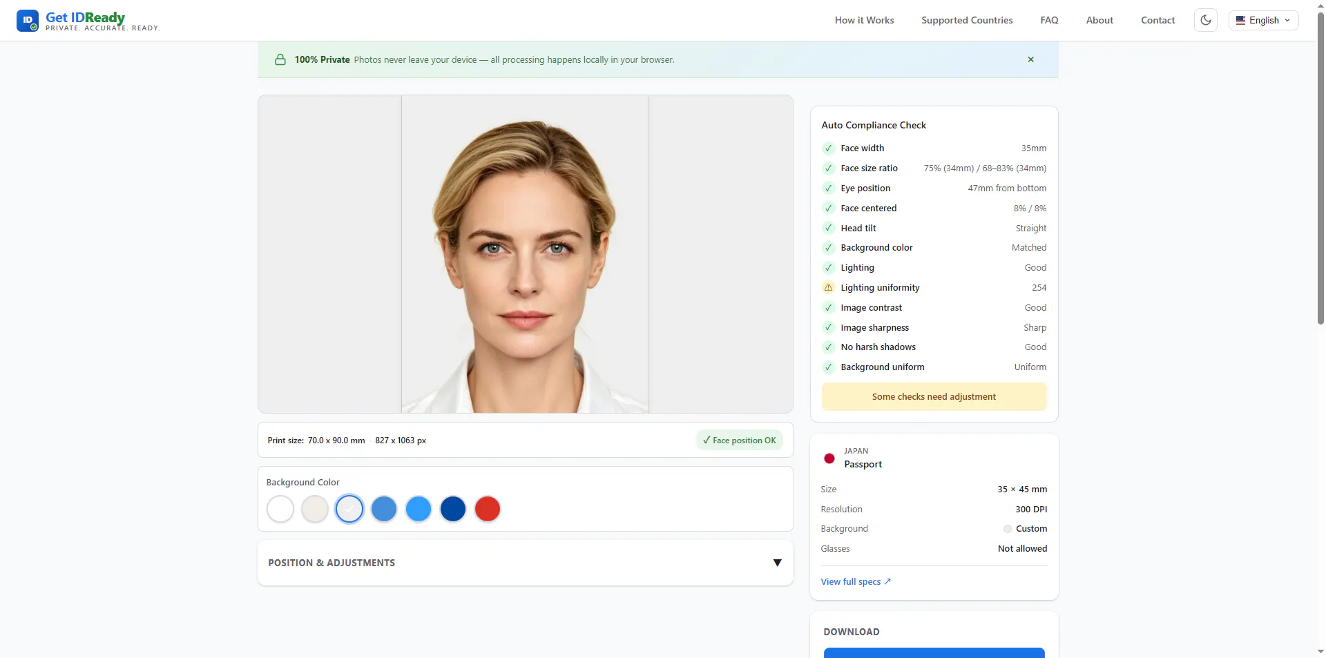Click the green padlock privacy icon
Image resolution: width=1326 pixels, height=658 pixels.
tap(280, 59)
